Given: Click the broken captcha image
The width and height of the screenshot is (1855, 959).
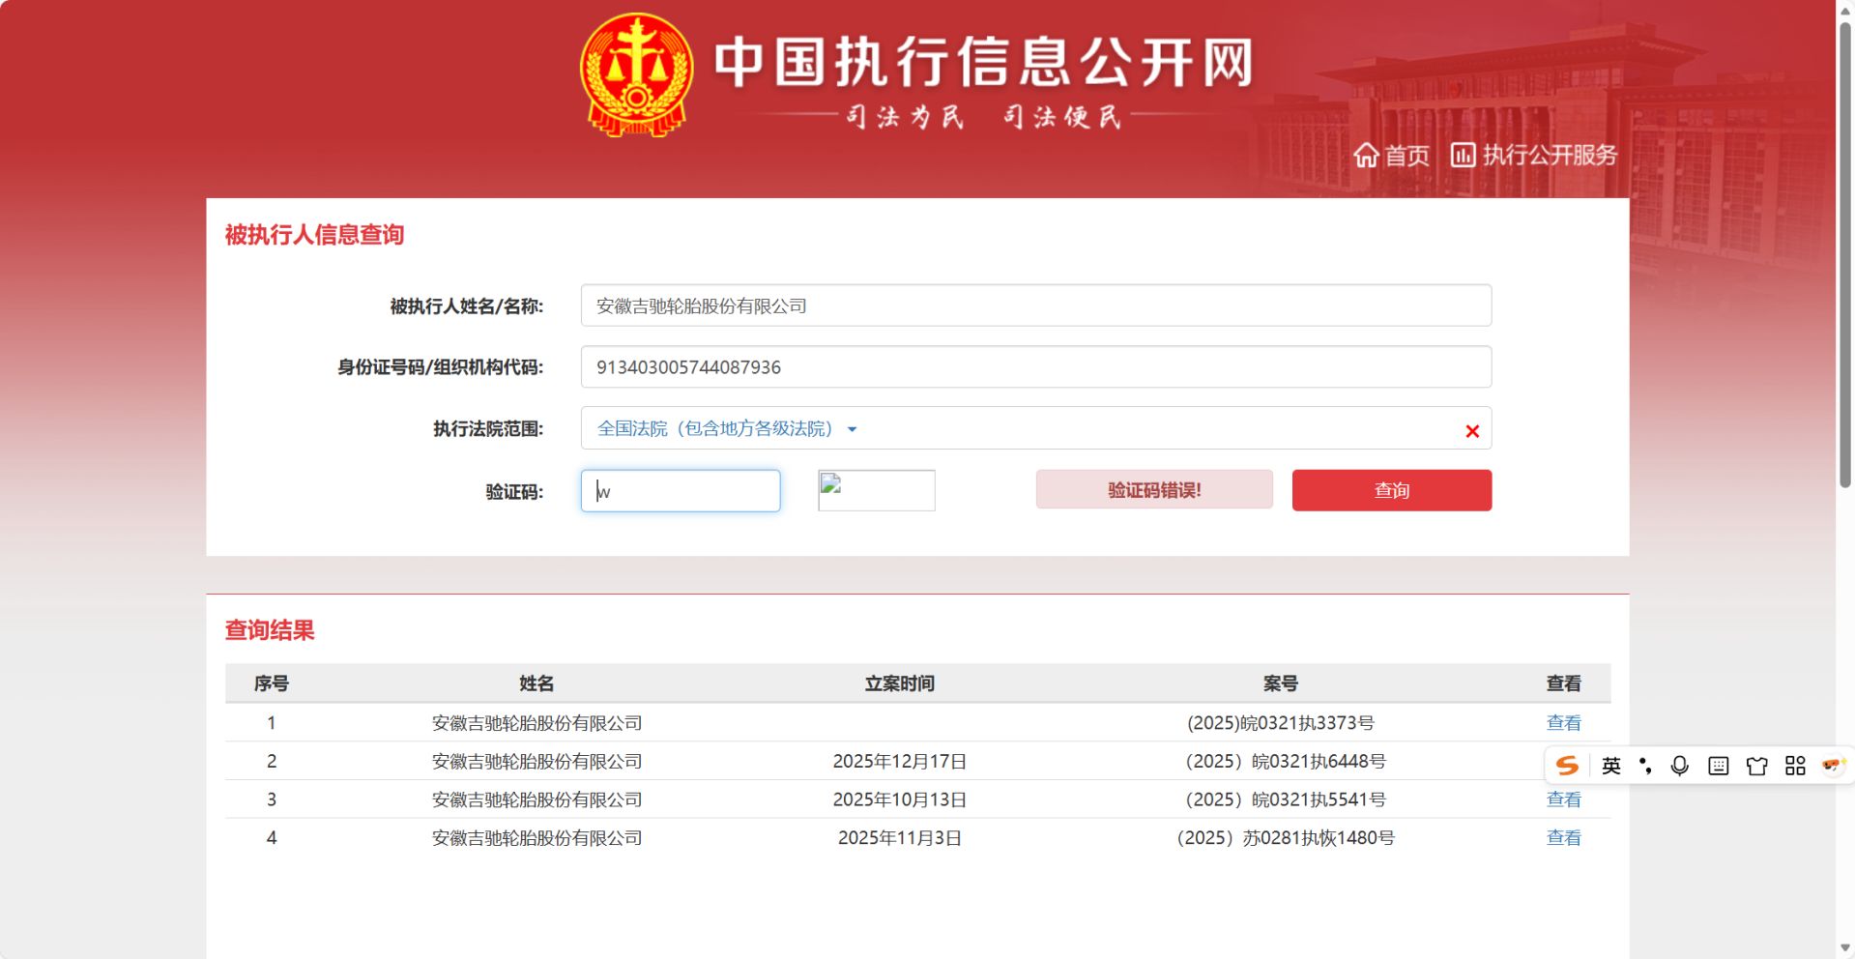Looking at the screenshot, I should click(x=876, y=490).
